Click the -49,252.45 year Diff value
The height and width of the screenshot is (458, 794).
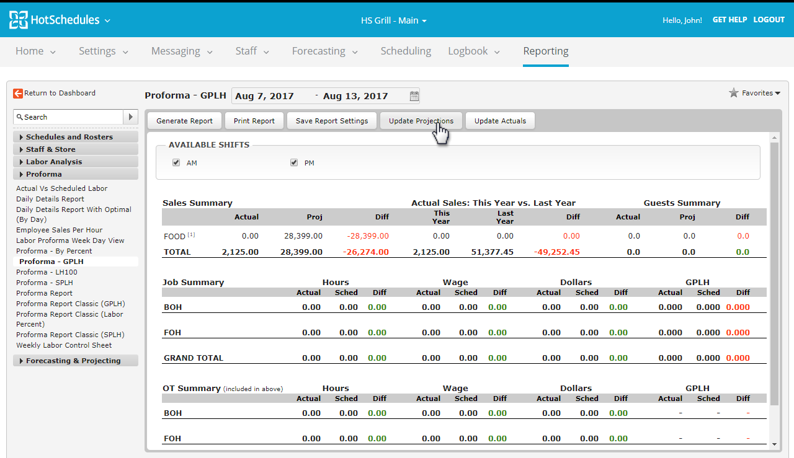point(557,252)
